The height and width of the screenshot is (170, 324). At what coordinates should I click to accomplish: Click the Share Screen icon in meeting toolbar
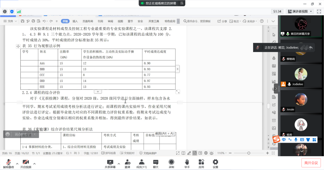click(x=110, y=162)
